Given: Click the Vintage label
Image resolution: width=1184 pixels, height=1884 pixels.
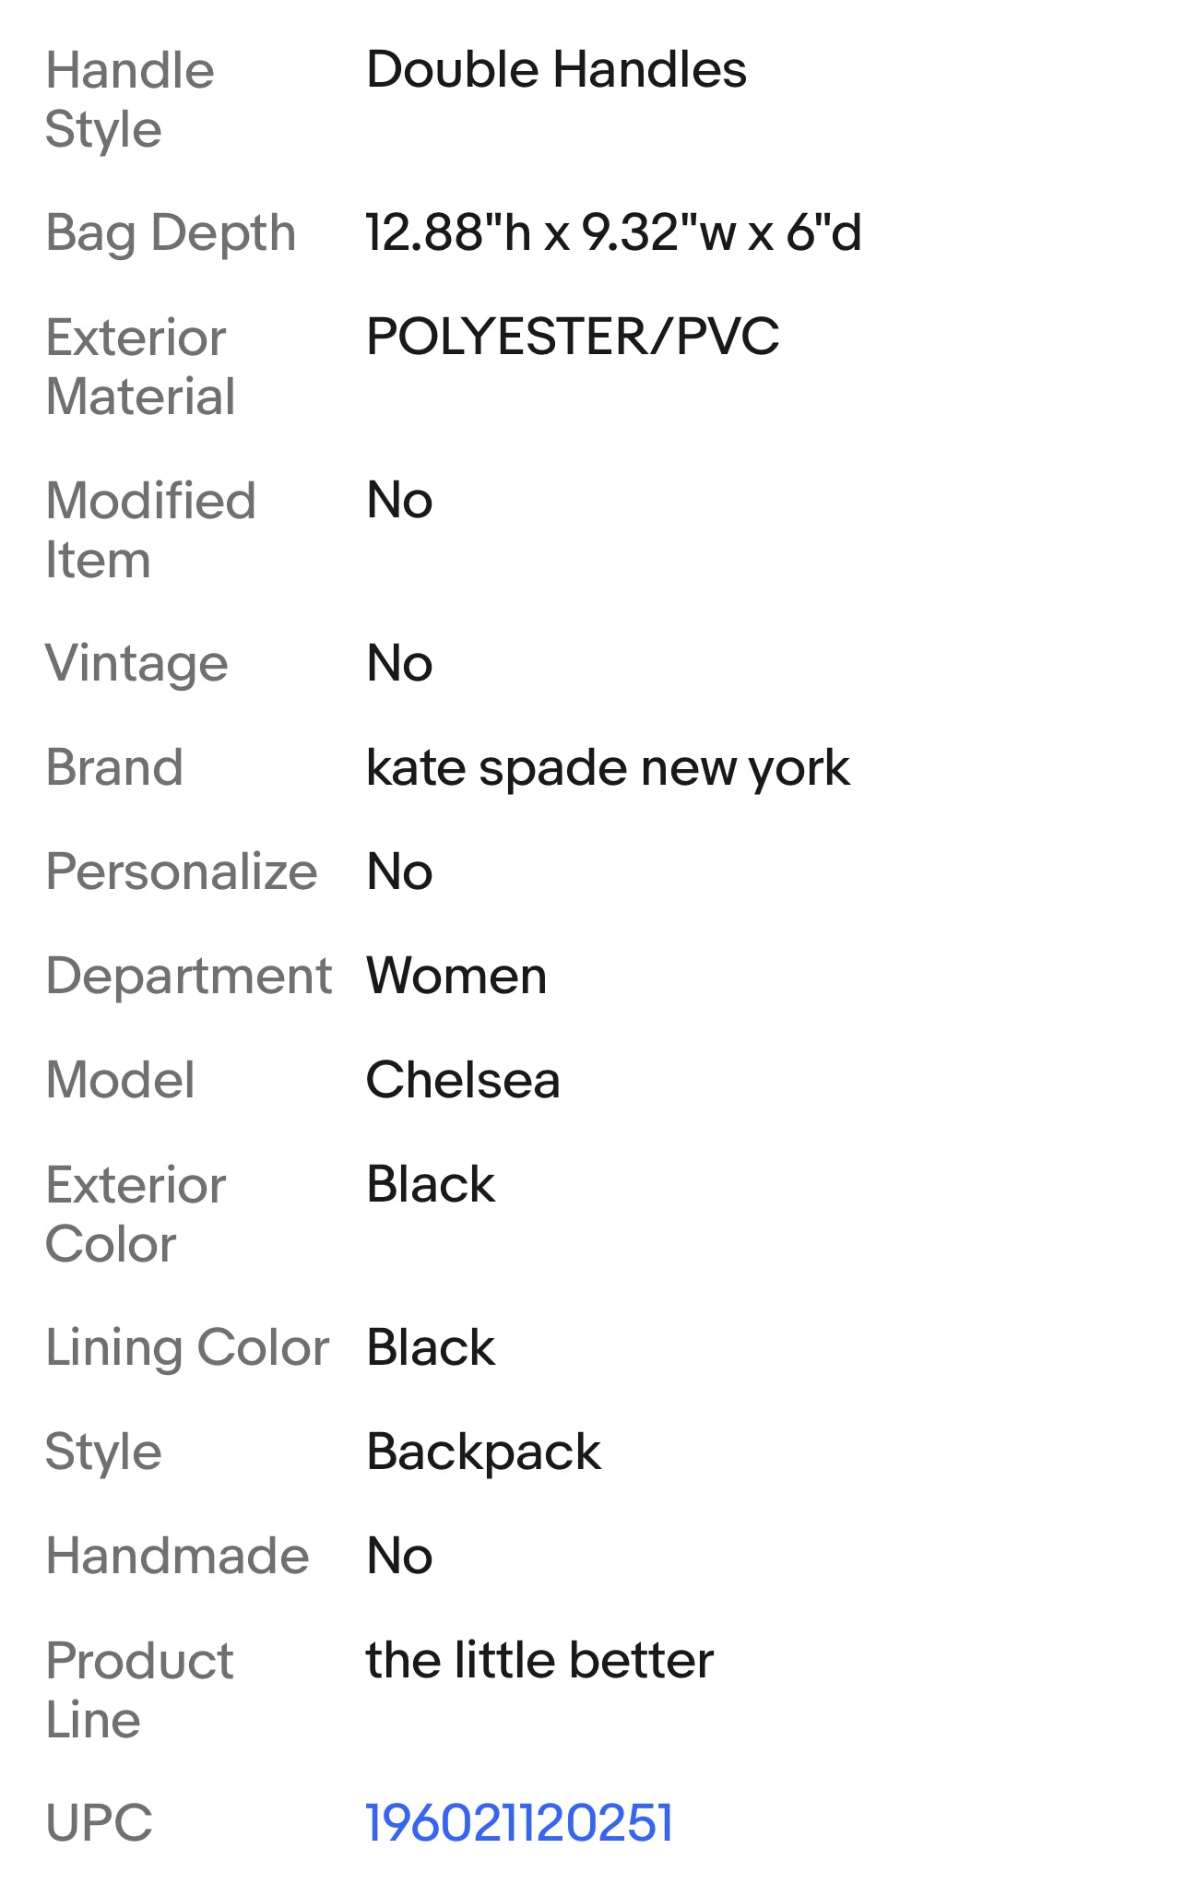Looking at the screenshot, I should pos(136,663).
